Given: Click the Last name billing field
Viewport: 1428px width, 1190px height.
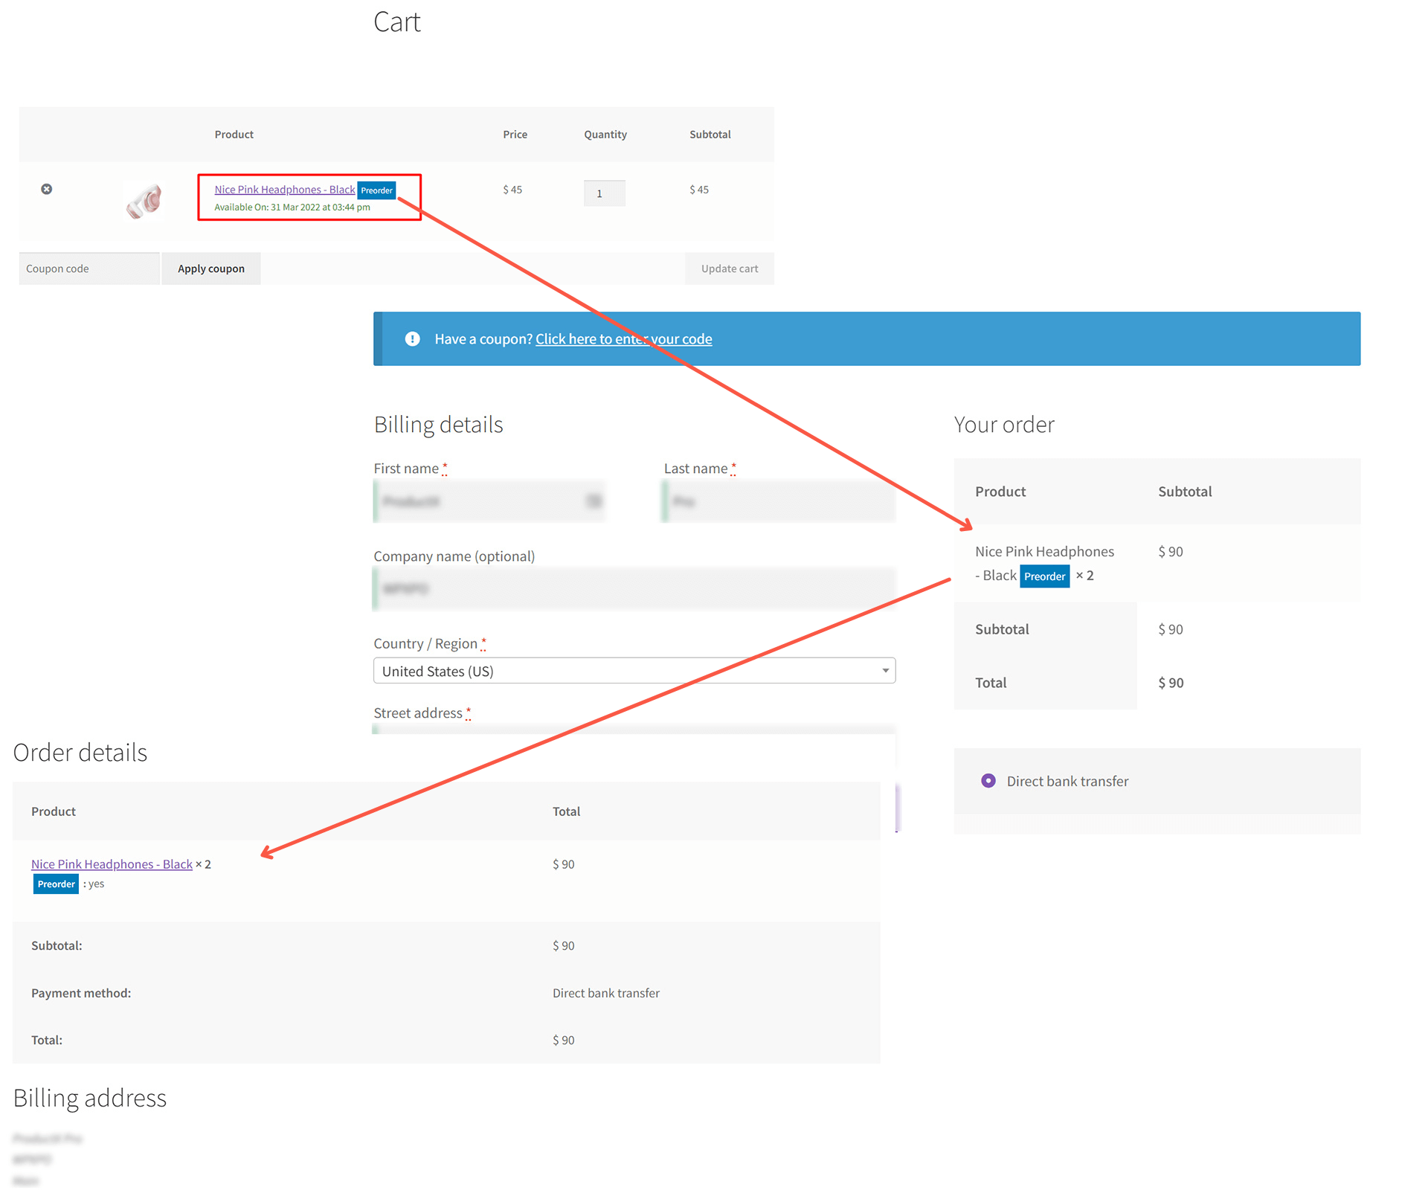Looking at the screenshot, I should pyautogui.click(x=778, y=501).
